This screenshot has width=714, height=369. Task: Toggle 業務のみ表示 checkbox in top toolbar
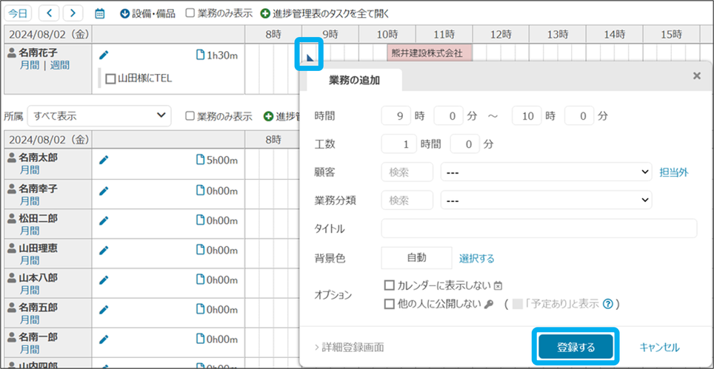(190, 13)
